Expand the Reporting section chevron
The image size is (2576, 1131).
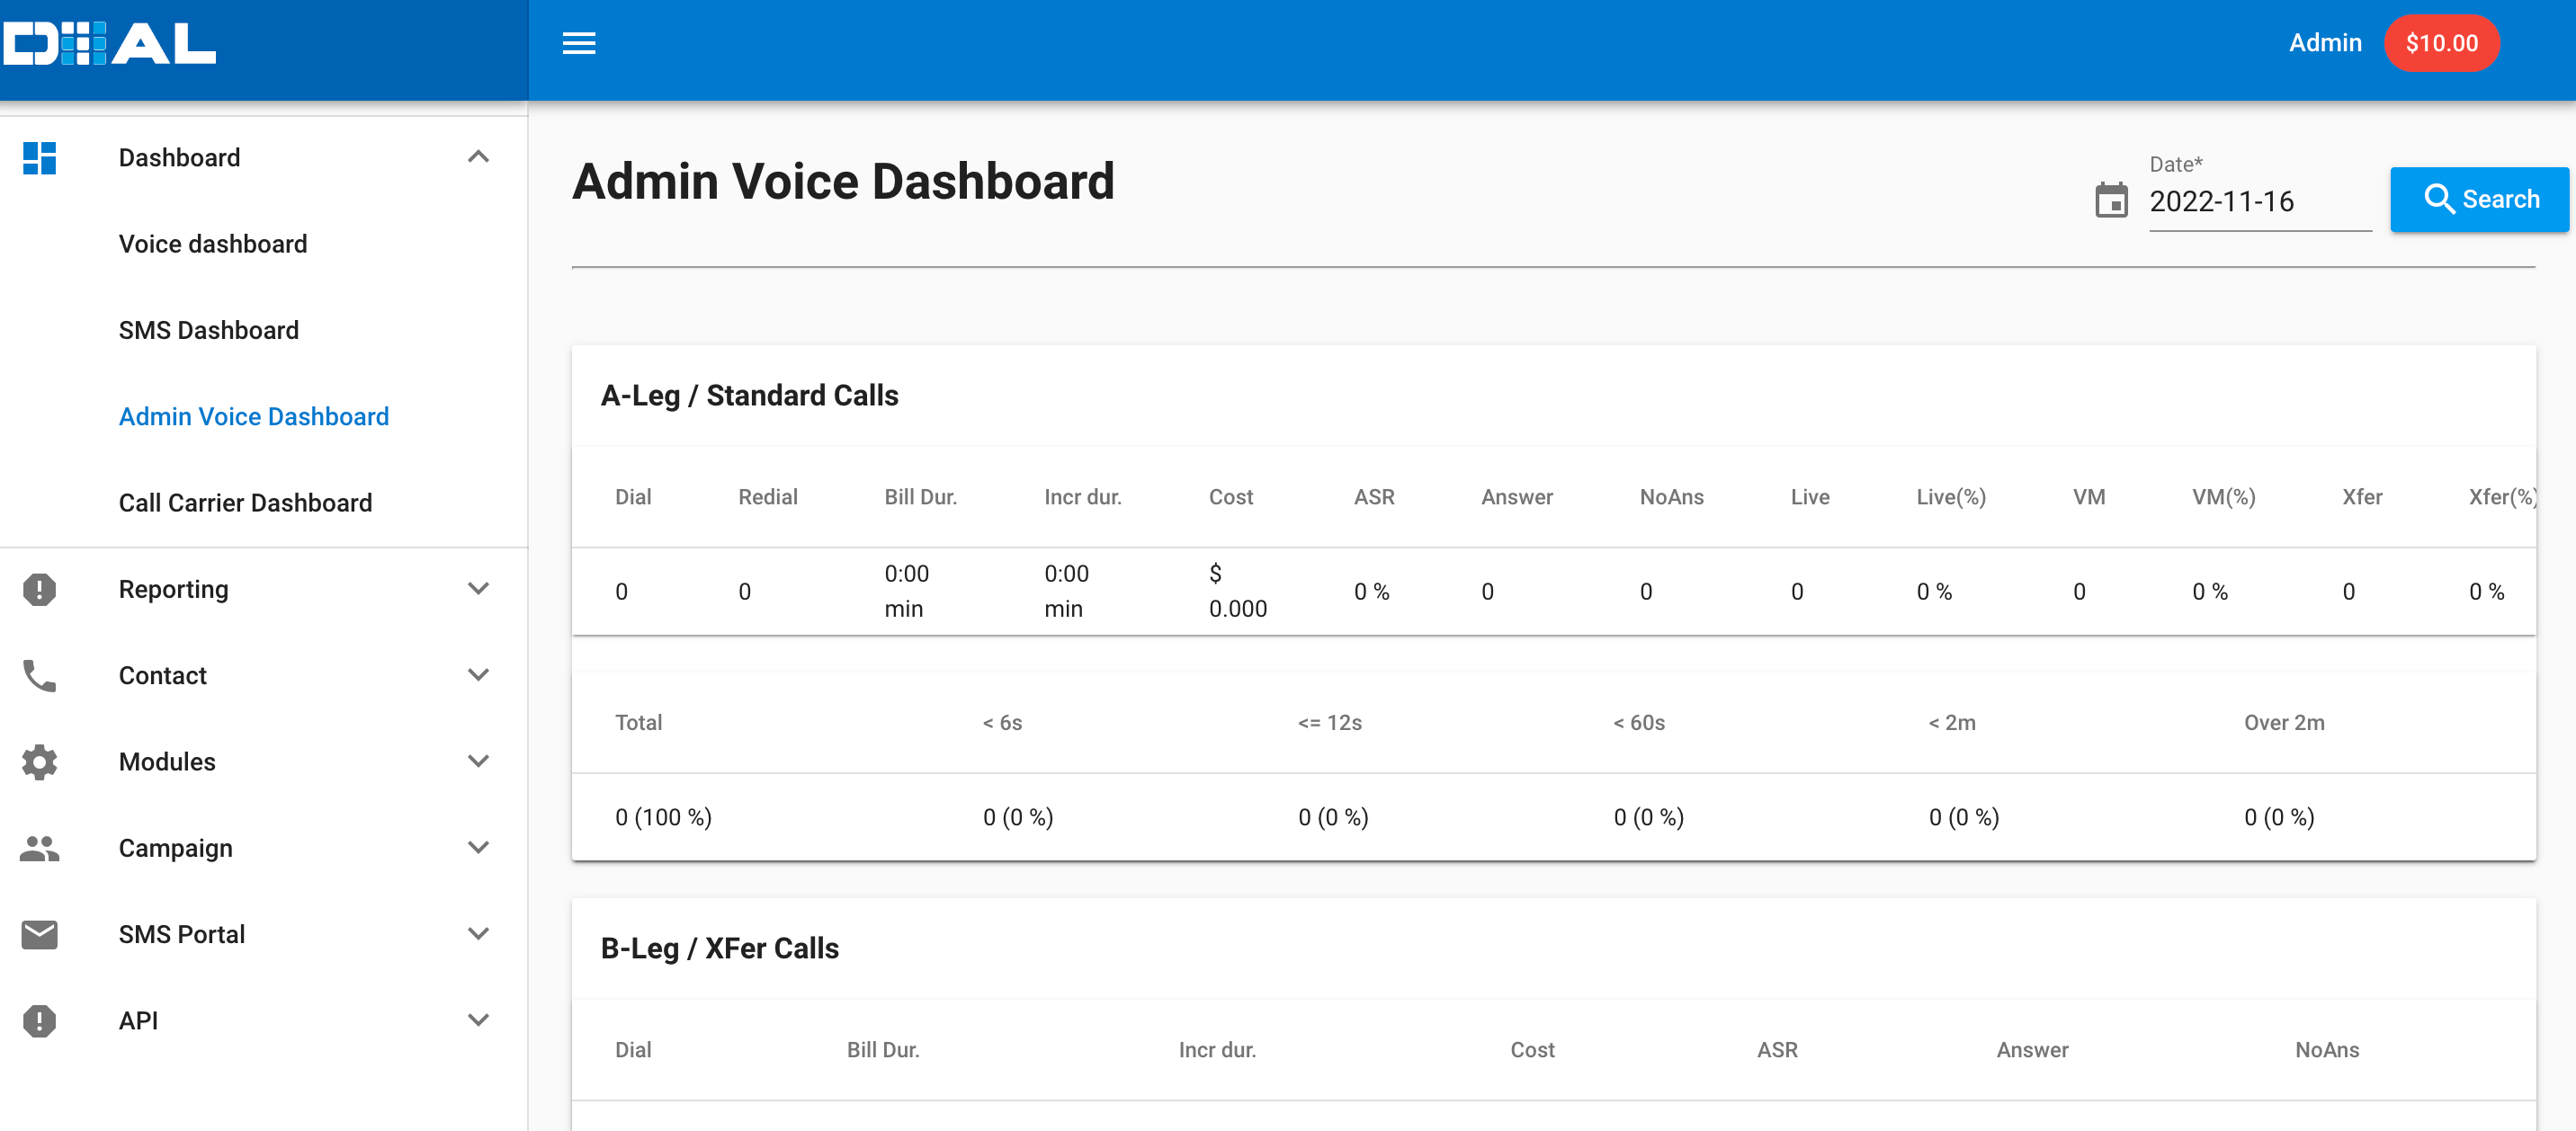tap(478, 589)
